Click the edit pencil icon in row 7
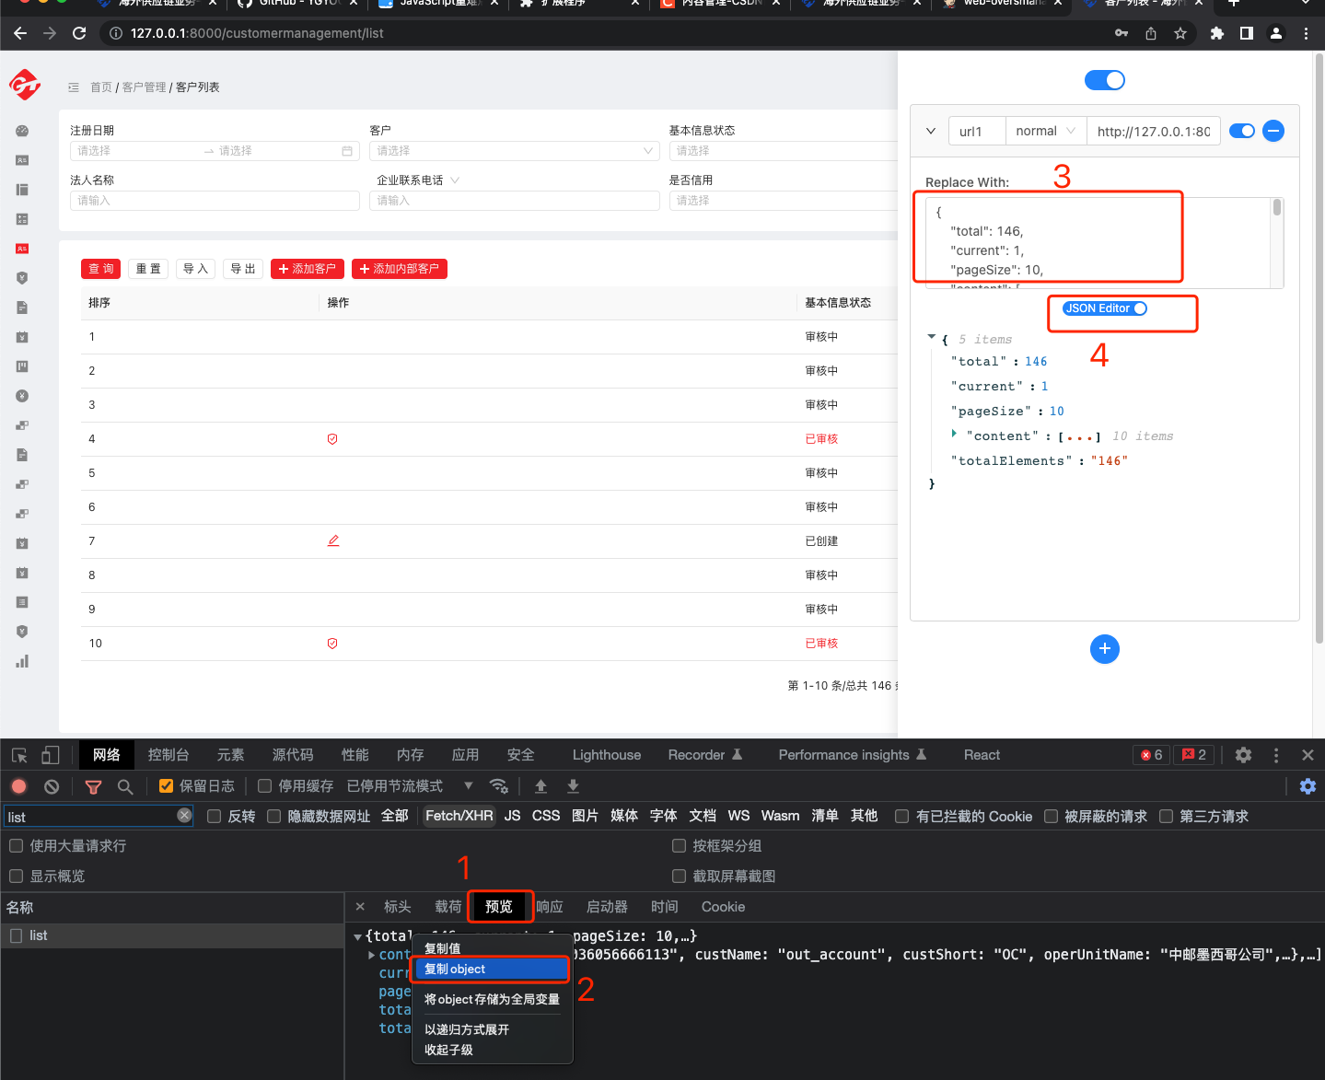The height and width of the screenshot is (1080, 1325). (x=333, y=540)
